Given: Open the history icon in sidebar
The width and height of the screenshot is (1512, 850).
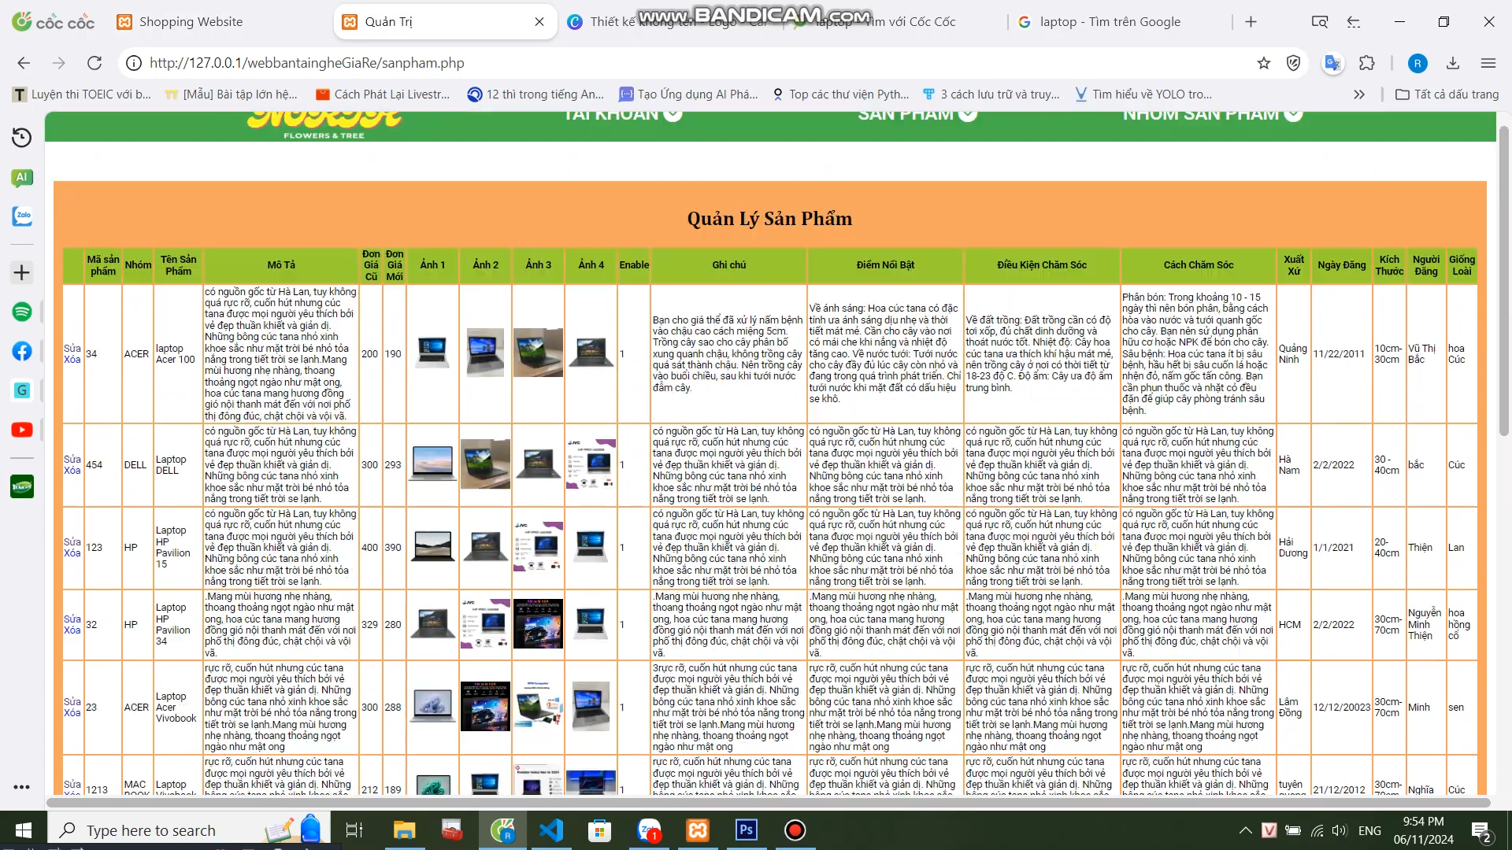Looking at the screenshot, I should click(22, 138).
